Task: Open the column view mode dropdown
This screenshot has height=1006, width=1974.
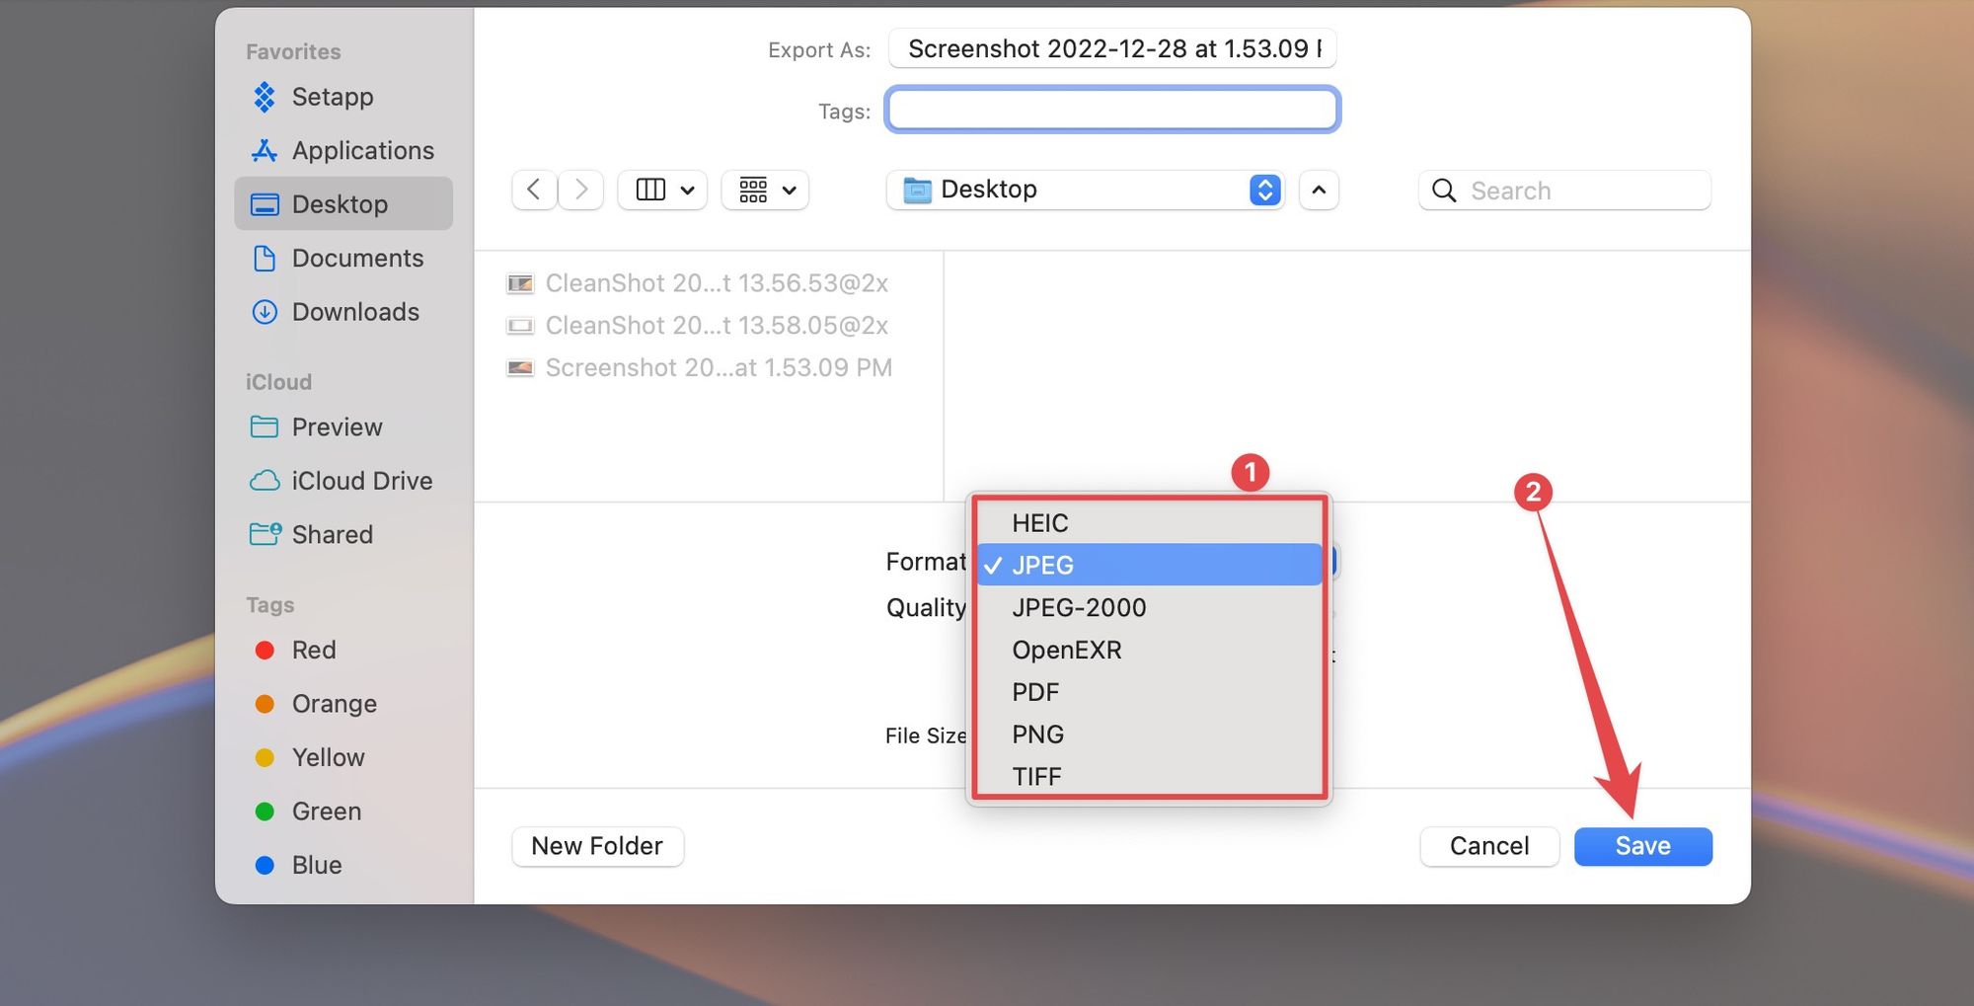Action: [663, 190]
